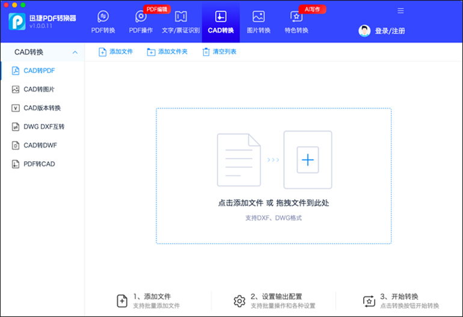Click the 支持DXF、DWG格式 hint text
463x317 pixels.
pyautogui.click(x=274, y=218)
